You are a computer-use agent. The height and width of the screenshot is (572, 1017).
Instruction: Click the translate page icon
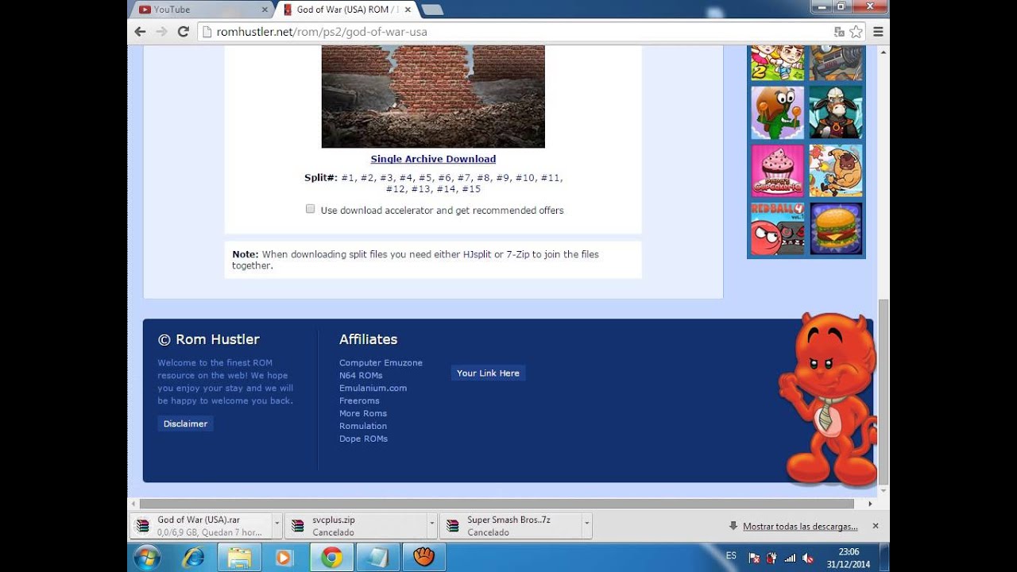tap(839, 32)
